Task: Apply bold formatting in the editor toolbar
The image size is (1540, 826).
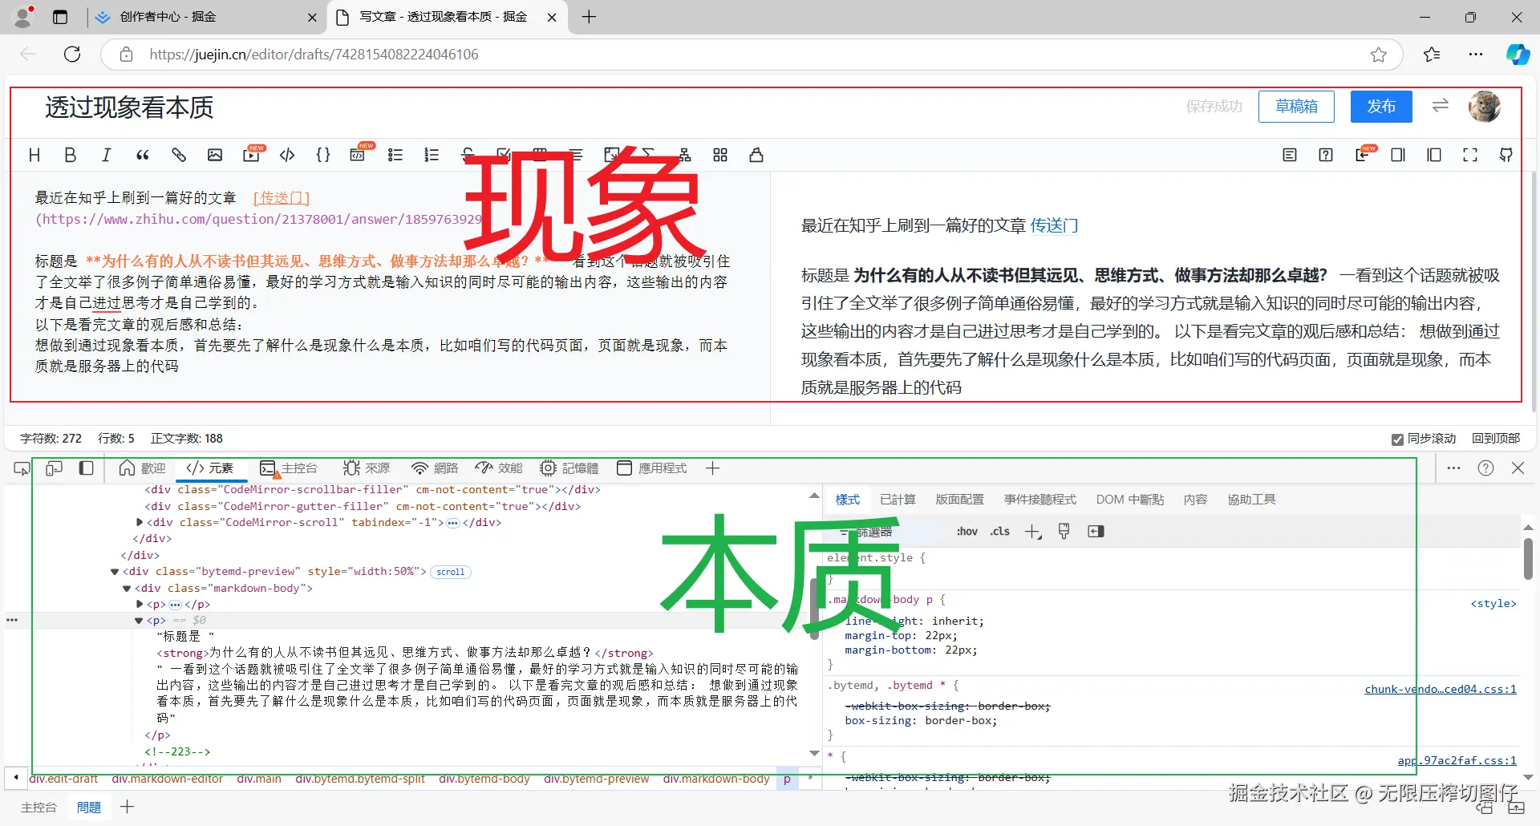Action: pos(71,155)
